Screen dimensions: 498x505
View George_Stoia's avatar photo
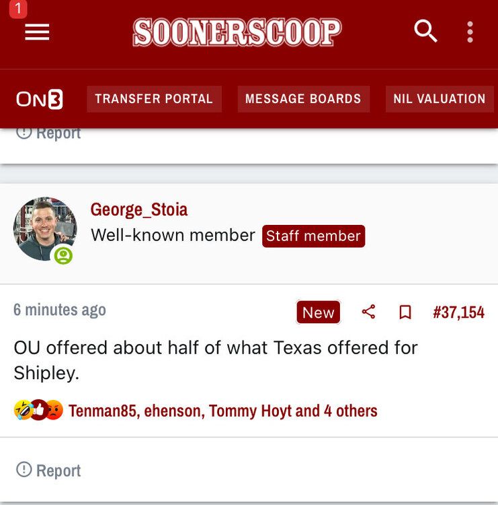click(x=45, y=229)
